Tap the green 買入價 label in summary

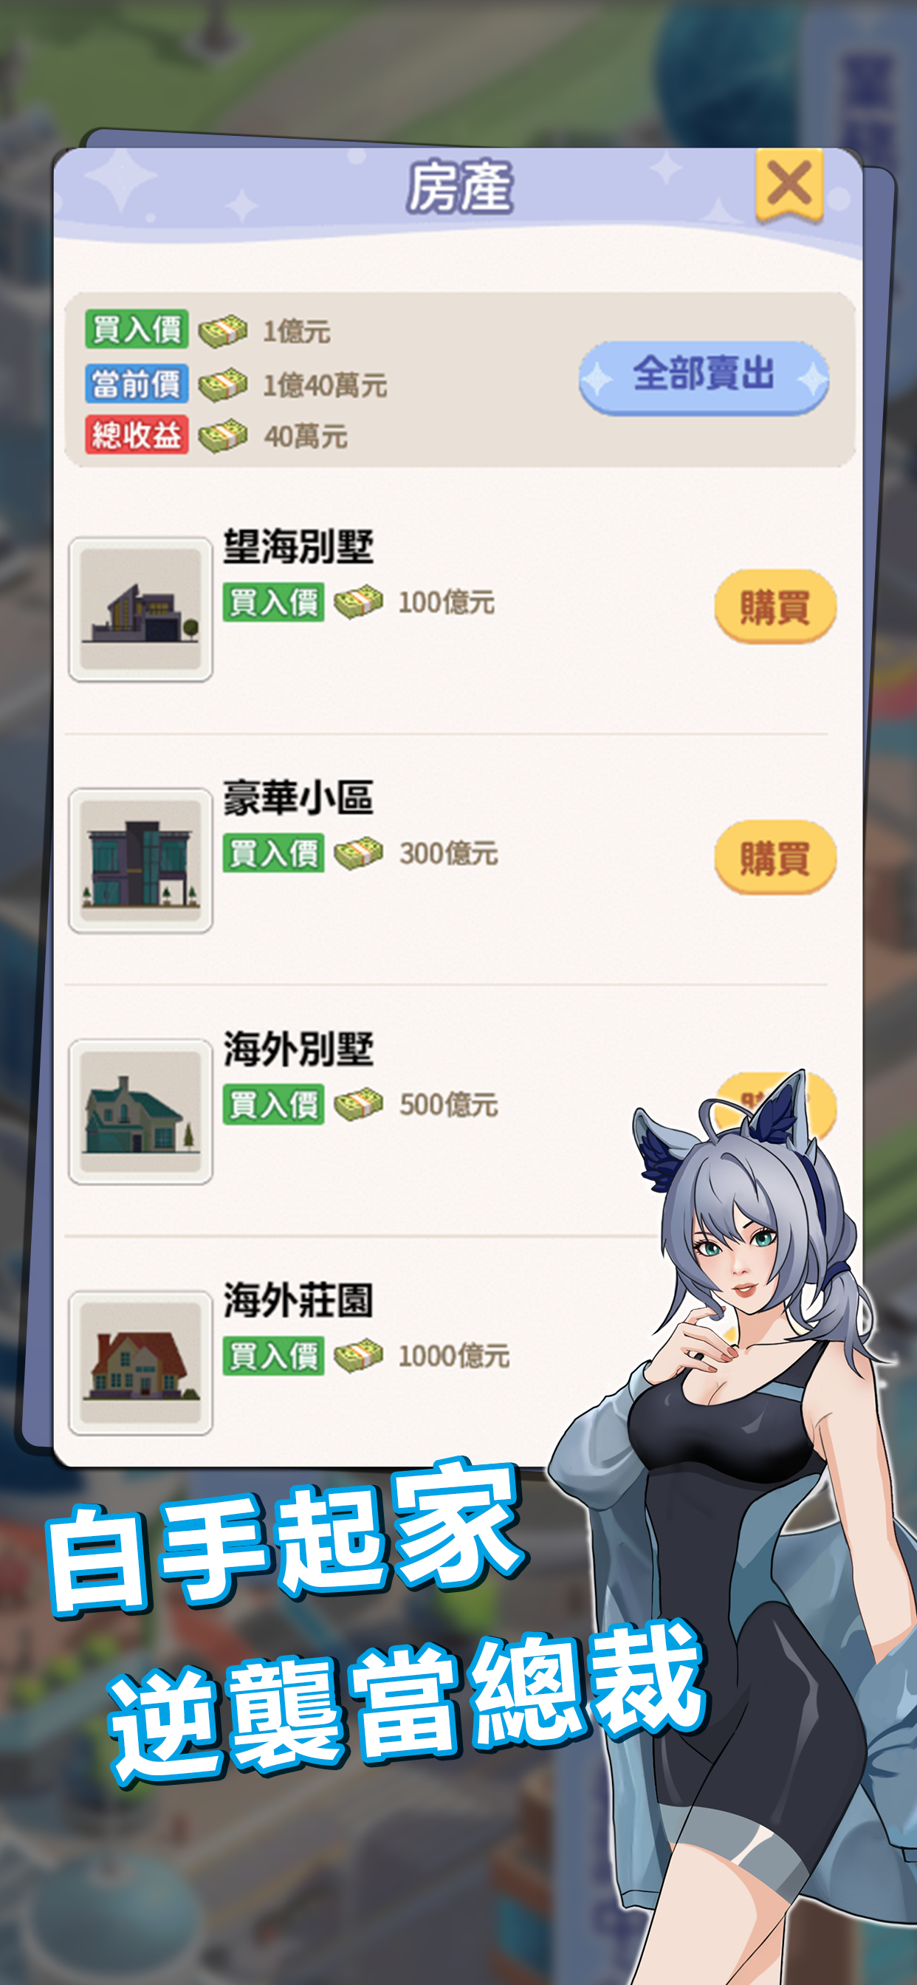click(x=137, y=329)
